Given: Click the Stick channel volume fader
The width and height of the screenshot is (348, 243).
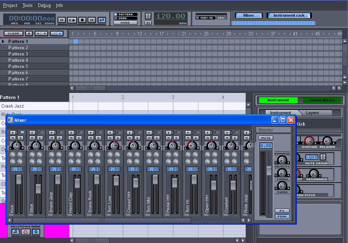Looking at the screenshot, I should pos(38,189).
